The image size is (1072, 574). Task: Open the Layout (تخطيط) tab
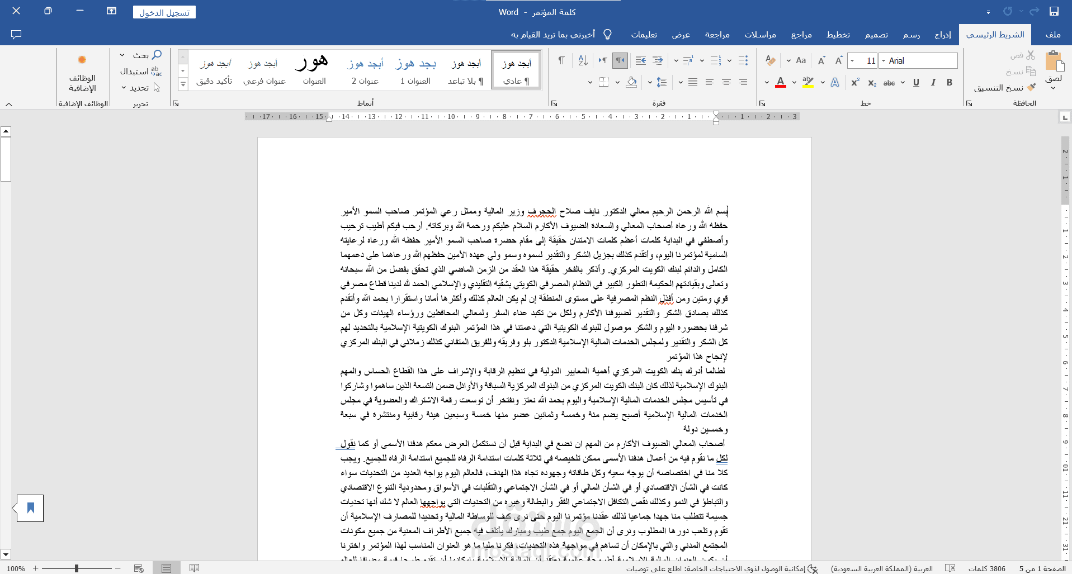pos(838,35)
